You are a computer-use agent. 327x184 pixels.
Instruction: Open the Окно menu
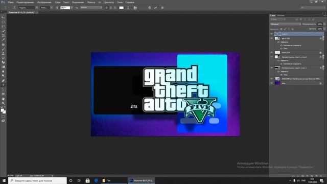(120, 2)
